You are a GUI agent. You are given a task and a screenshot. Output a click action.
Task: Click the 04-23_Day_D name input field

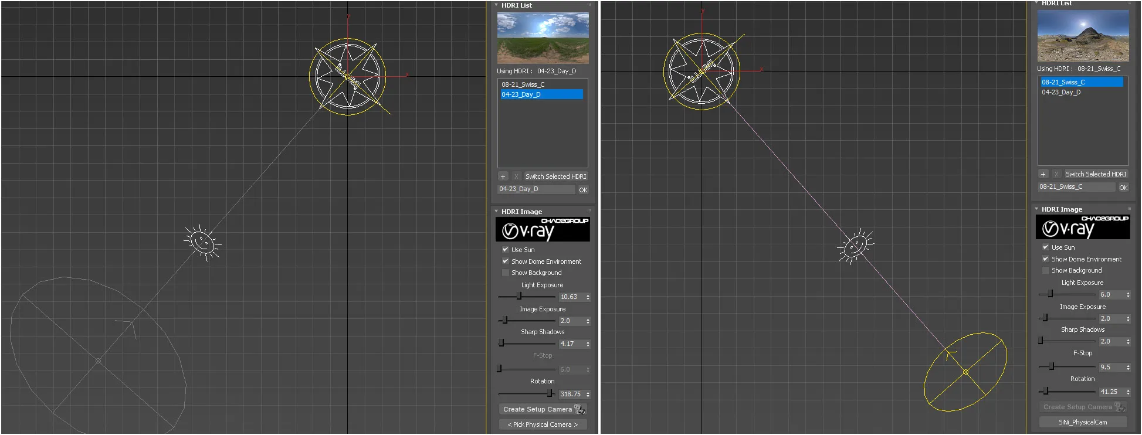tap(536, 189)
